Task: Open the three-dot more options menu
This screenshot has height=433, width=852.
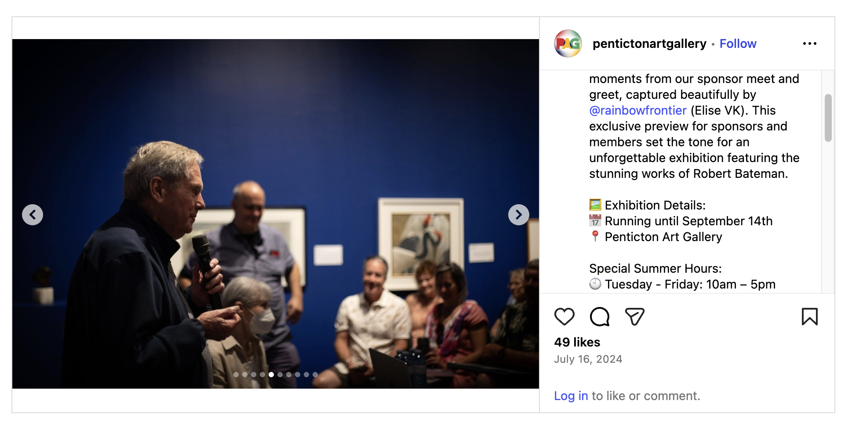Action: click(x=809, y=43)
